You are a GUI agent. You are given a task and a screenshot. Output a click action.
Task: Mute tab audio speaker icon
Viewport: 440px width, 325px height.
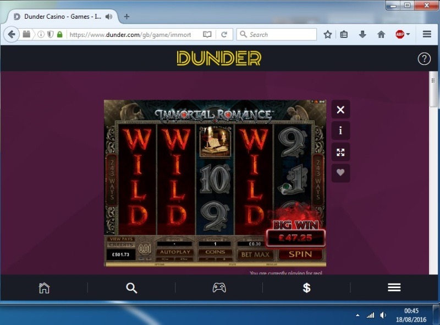click(108, 17)
